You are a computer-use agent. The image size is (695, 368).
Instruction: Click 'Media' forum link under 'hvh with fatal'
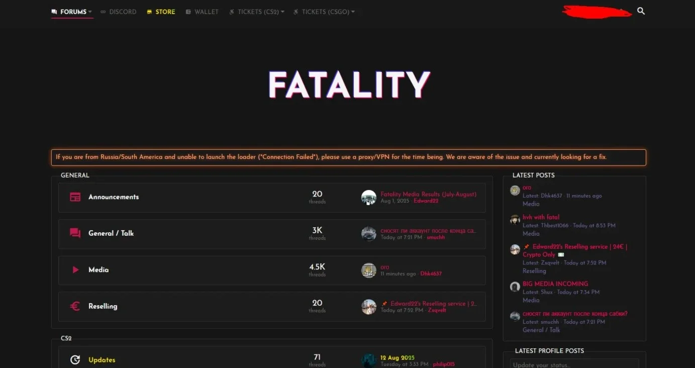(531, 233)
